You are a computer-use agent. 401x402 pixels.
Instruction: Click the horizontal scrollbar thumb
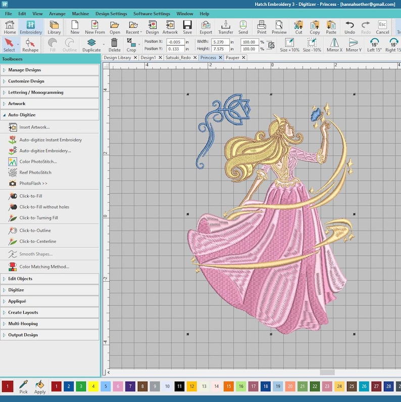(327, 373)
